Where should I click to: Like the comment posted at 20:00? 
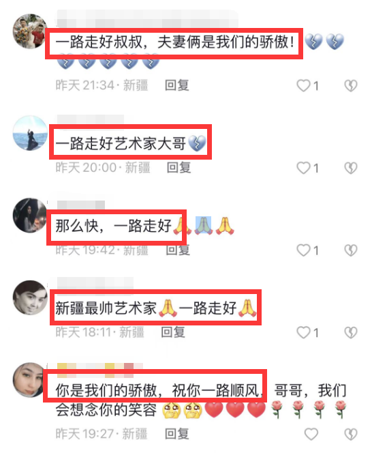pyautogui.click(x=303, y=168)
